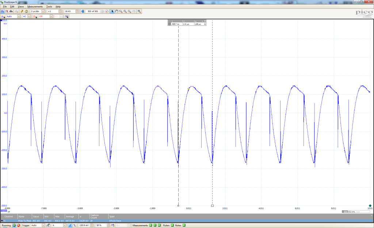Close the ruler legend box
This screenshot has width=374, height=228.
(x=205, y=21)
